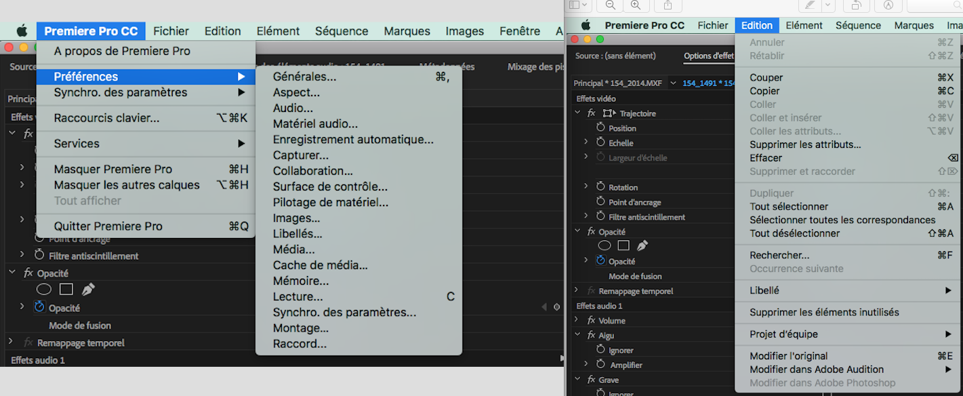Toggle the fx badge for Opacité in the left window
Screen dimensions: 963x396
click(x=28, y=273)
